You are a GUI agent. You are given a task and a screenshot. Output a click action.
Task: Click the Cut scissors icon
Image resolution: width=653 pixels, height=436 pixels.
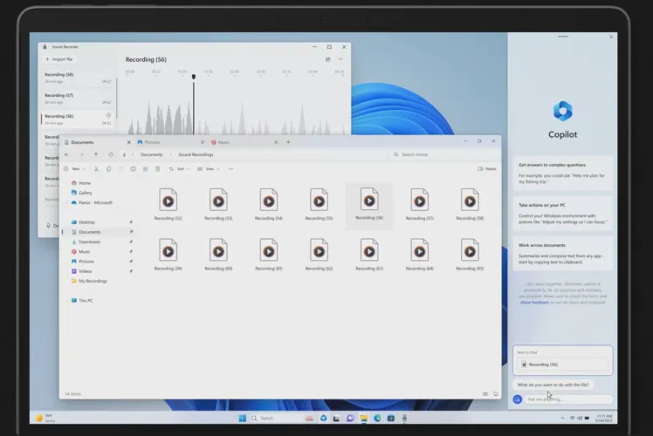click(96, 168)
